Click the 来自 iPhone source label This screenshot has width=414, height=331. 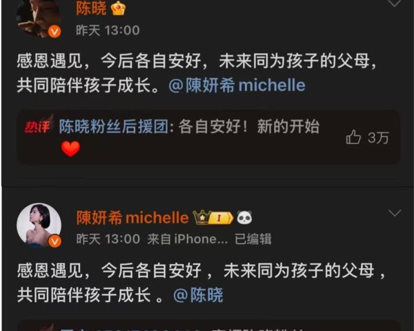[x=187, y=239]
